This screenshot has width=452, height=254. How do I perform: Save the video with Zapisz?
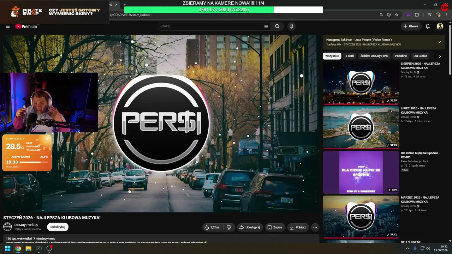point(275,227)
